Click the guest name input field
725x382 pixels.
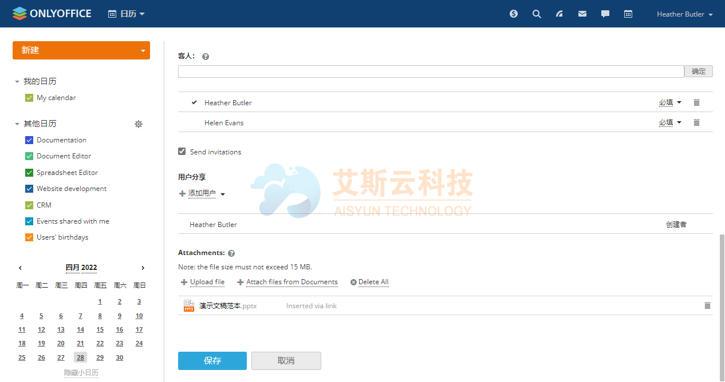pyautogui.click(x=431, y=71)
